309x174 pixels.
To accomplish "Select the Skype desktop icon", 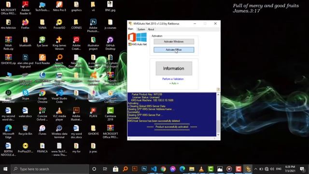I will click(25, 95).
